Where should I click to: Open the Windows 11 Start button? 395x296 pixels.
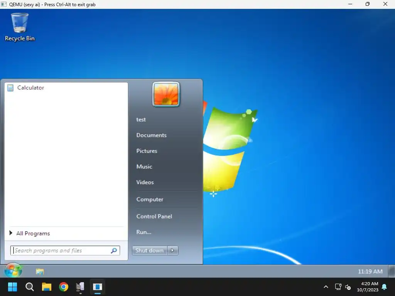(x=12, y=287)
